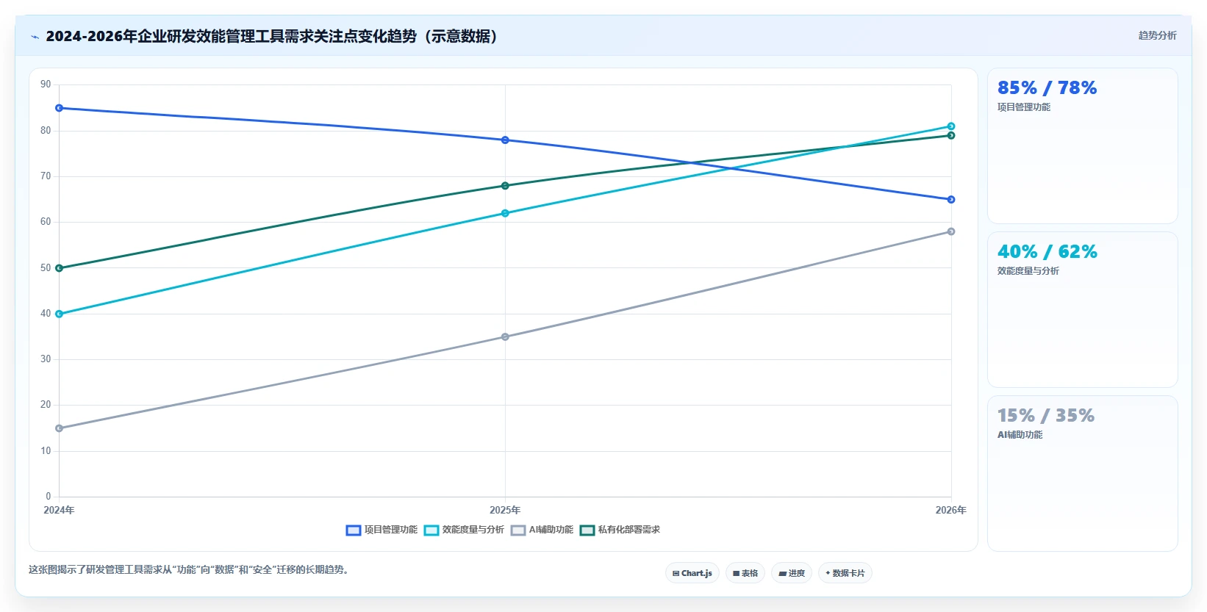
Task: Toggle the 私有化部署需求 legend entry
Action: coord(620,530)
